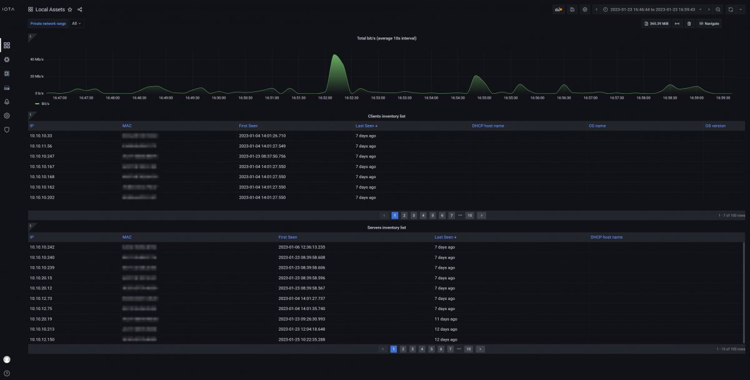Viewport: 750px width, 380px height.
Task: Open the configuration gear in sidebar
Action: (x=7, y=116)
